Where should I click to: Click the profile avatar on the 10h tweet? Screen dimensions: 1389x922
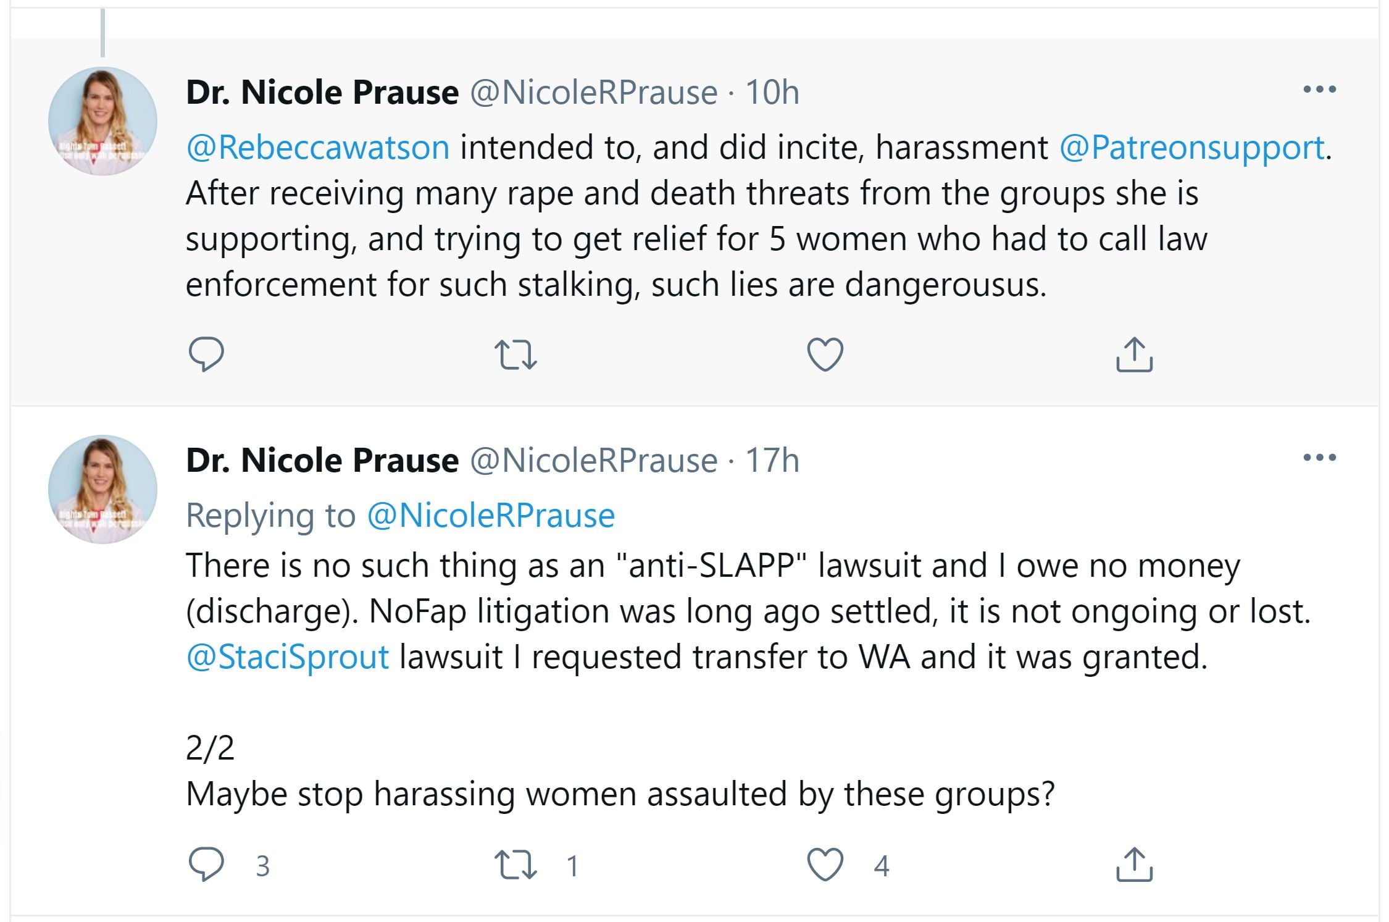click(x=102, y=121)
